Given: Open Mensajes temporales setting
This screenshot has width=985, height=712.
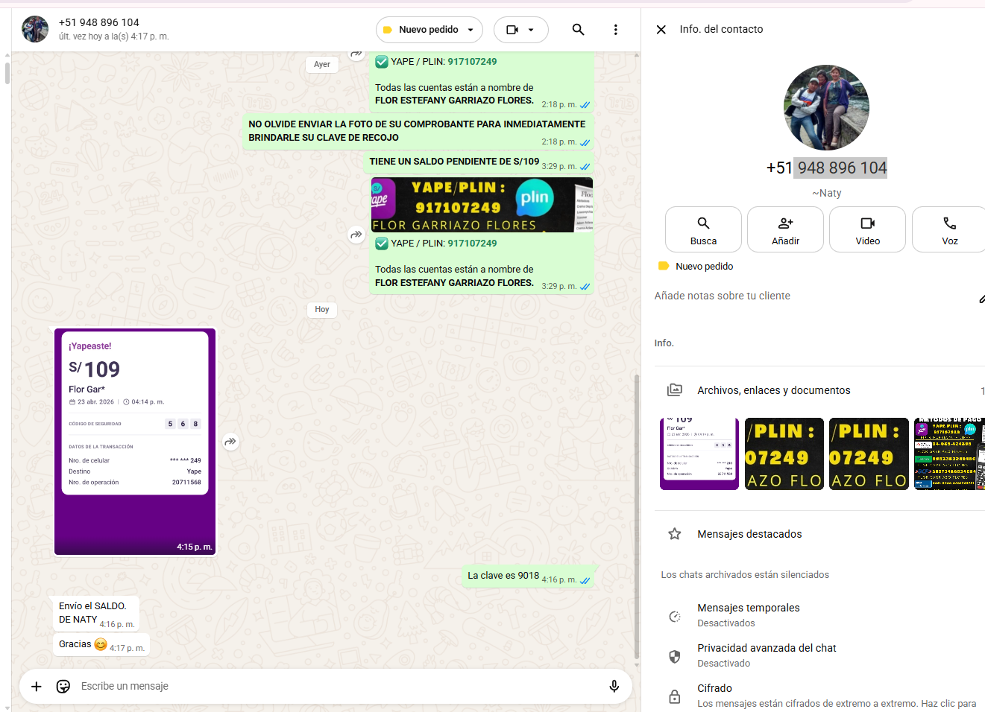Looking at the screenshot, I should [x=748, y=614].
